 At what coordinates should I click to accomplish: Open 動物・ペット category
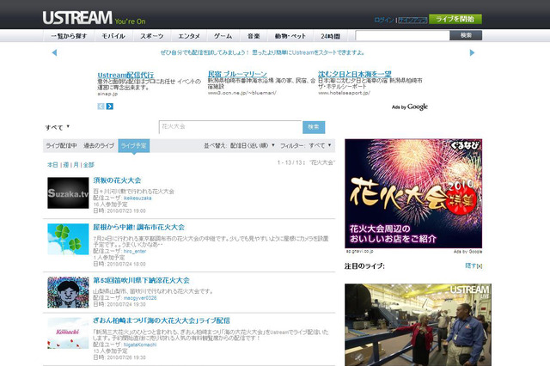point(290,36)
